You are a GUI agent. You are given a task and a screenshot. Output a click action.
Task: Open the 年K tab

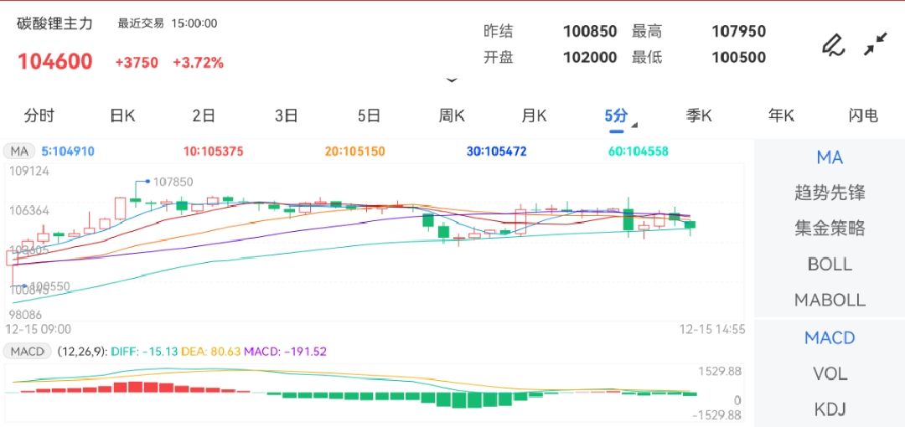pyautogui.click(x=782, y=116)
